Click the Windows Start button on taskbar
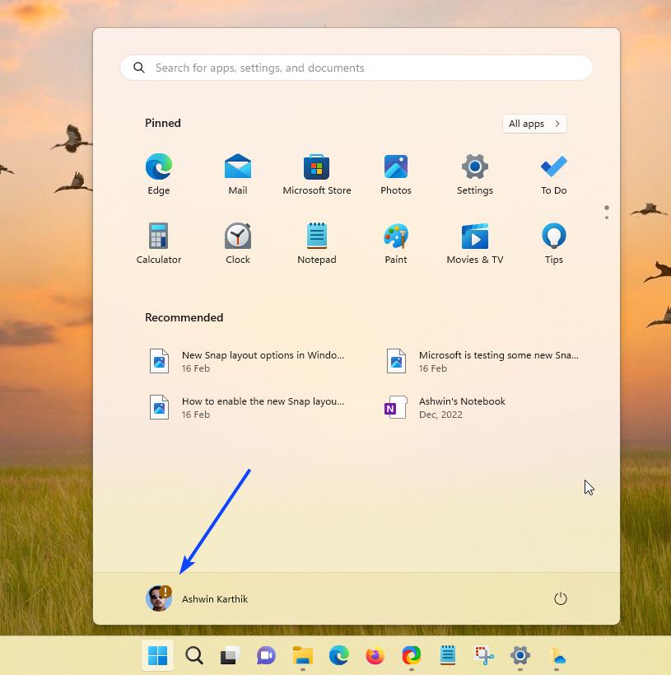 (x=158, y=655)
